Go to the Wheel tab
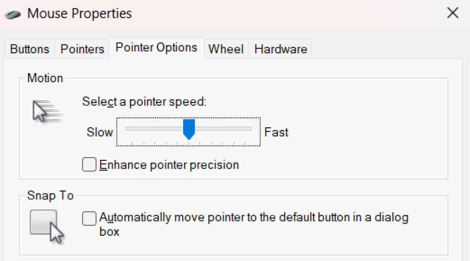The height and width of the screenshot is (261, 470). click(226, 49)
